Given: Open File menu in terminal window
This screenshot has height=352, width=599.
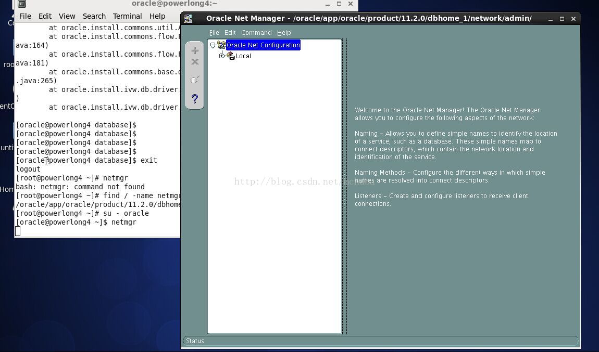Looking at the screenshot, I should click(x=25, y=16).
